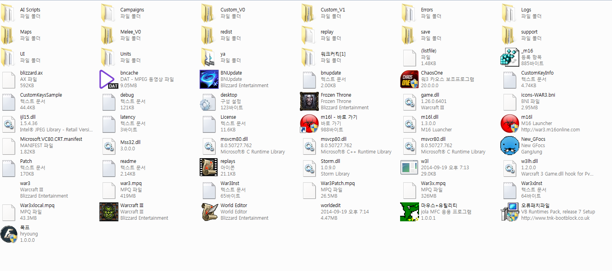Click the Warcraft III orc icon
The width and height of the screenshot is (612, 271).
pyautogui.click(x=109, y=212)
